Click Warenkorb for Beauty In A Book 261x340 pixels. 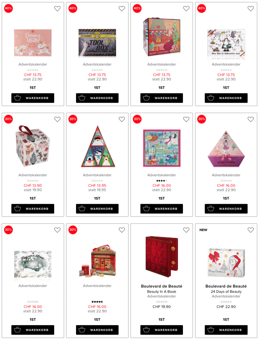[161, 330]
